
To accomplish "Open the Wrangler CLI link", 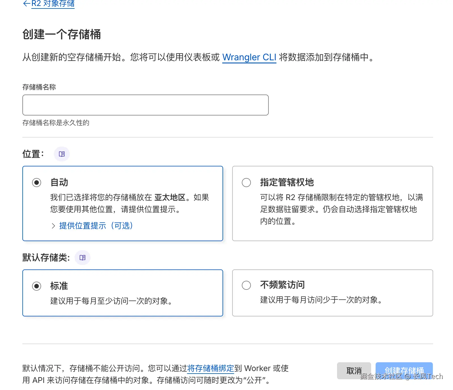I will pyautogui.click(x=249, y=57).
